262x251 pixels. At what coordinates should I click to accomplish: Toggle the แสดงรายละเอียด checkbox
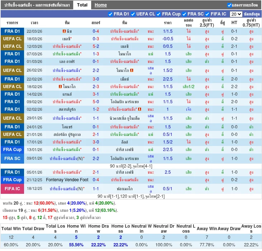[x=229, y=5]
